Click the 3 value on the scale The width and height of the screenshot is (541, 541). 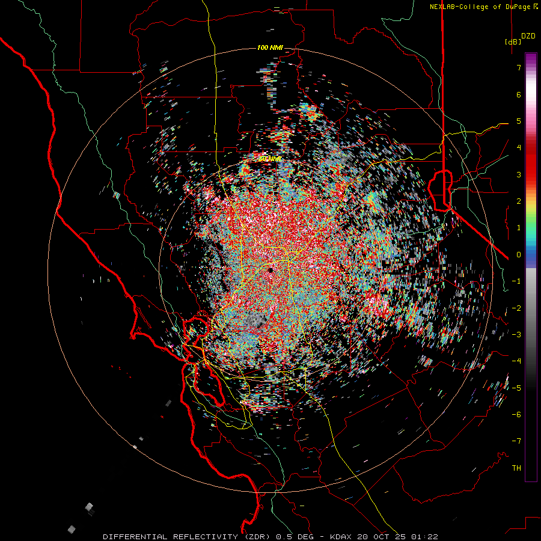point(519,174)
